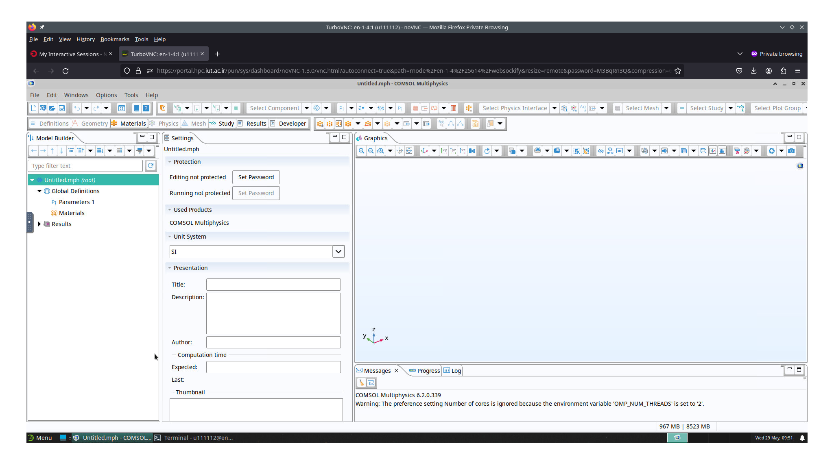Viewport: 834px width, 474px height.
Task: Open the Select Study dropdown arrow
Action: (731, 108)
